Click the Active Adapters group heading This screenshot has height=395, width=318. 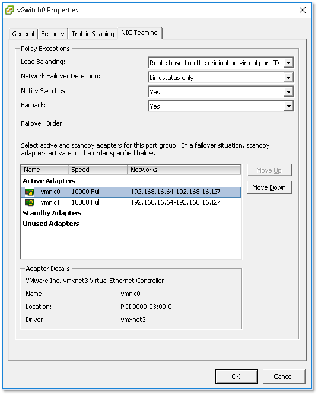[x=49, y=181]
